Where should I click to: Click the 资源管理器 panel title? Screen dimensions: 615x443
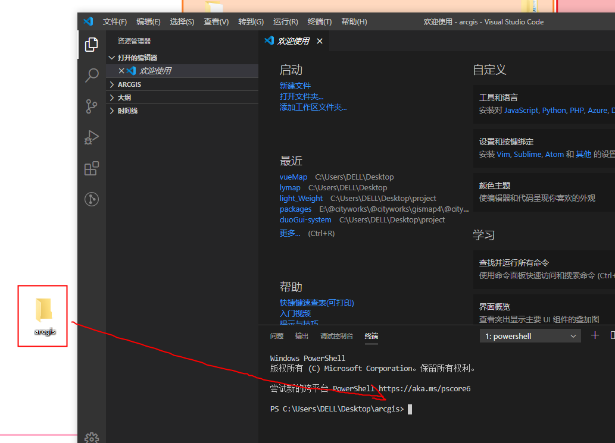point(134,41)
